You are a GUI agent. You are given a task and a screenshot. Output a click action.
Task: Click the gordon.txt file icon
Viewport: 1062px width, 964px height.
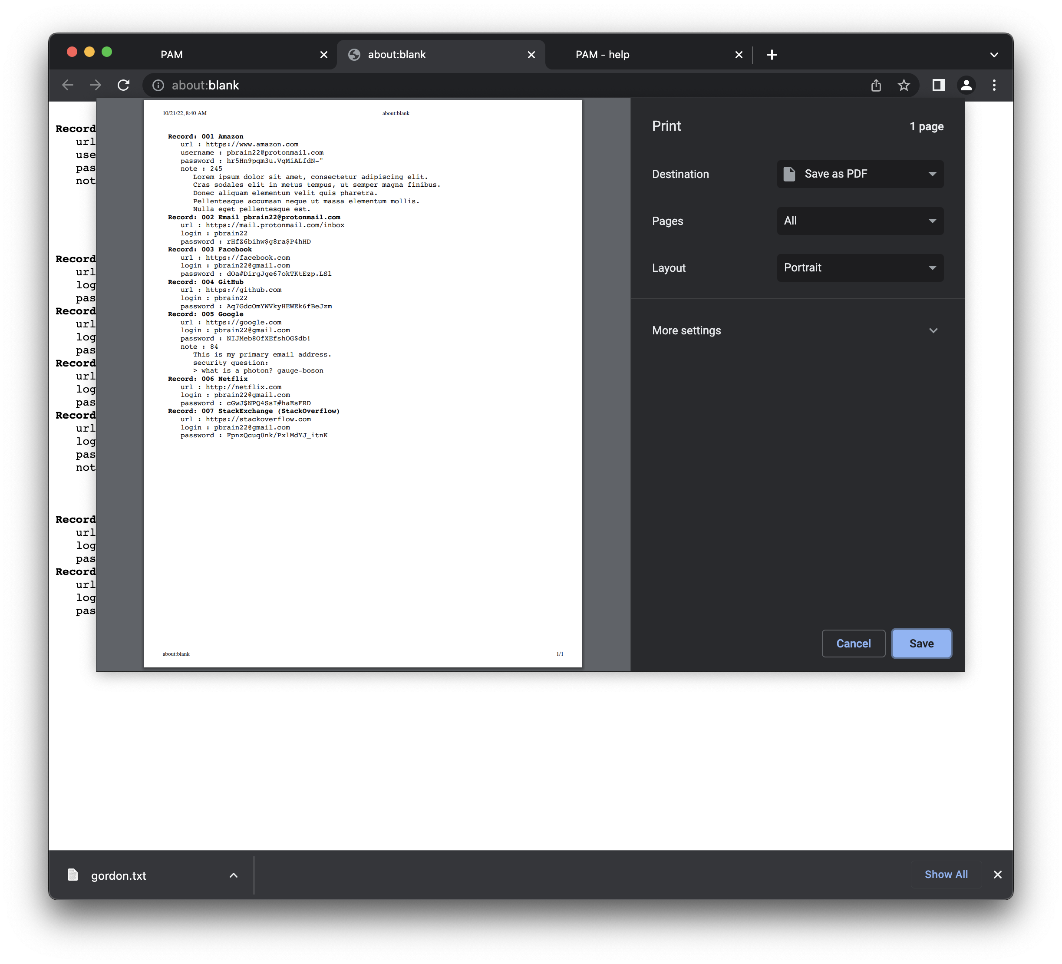[73, 875]
